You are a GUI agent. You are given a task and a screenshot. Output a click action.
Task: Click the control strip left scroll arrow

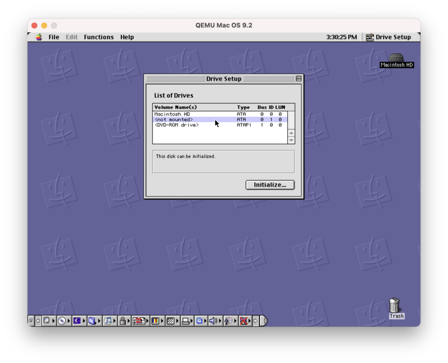38,320
